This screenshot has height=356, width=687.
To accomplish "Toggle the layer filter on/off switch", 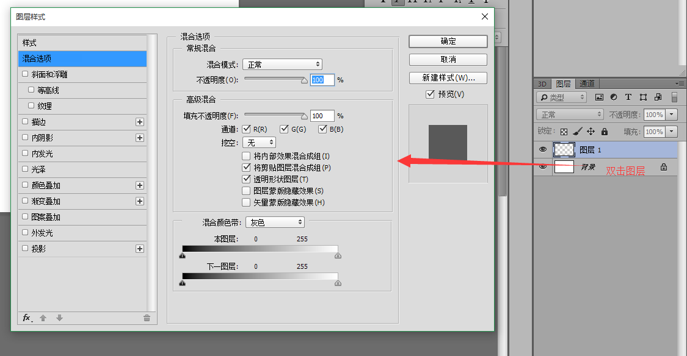I will tap(674, 97).
